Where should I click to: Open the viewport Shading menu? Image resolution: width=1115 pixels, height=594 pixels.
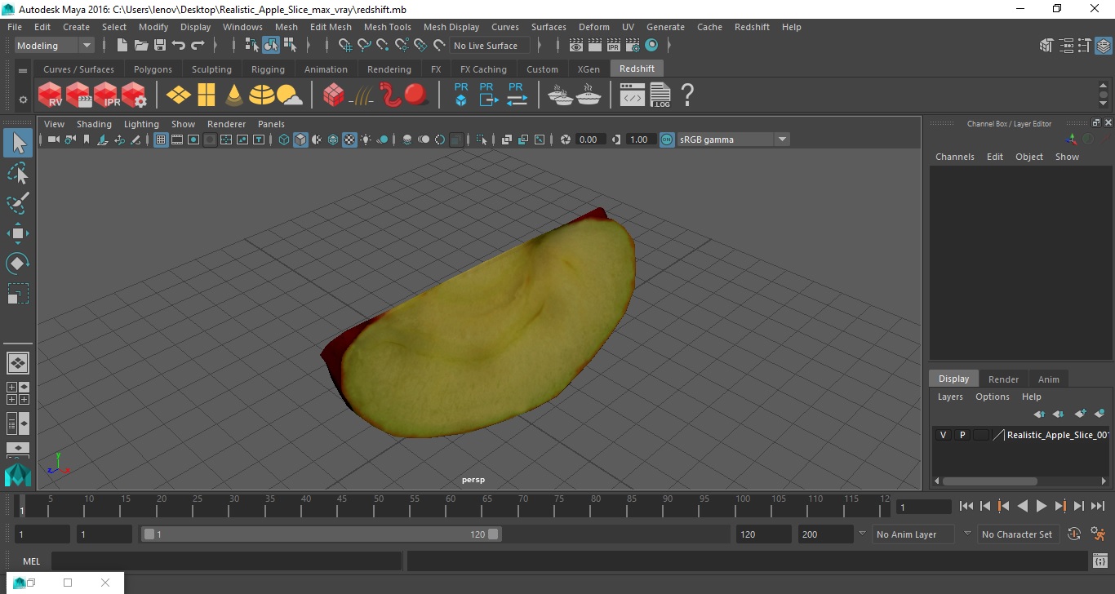(94, 124)
